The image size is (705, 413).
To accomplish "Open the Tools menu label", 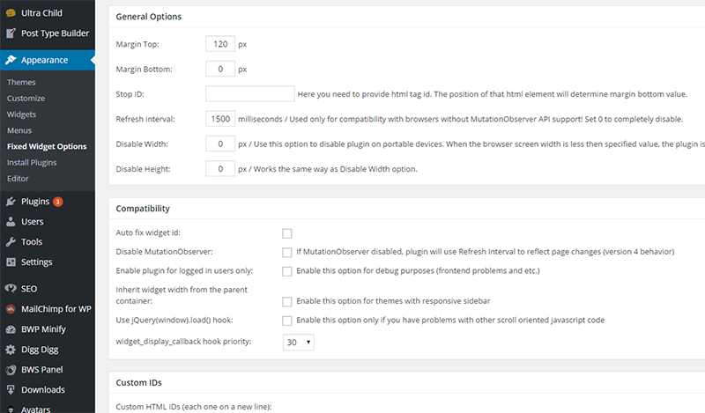I will coord(32,242).
